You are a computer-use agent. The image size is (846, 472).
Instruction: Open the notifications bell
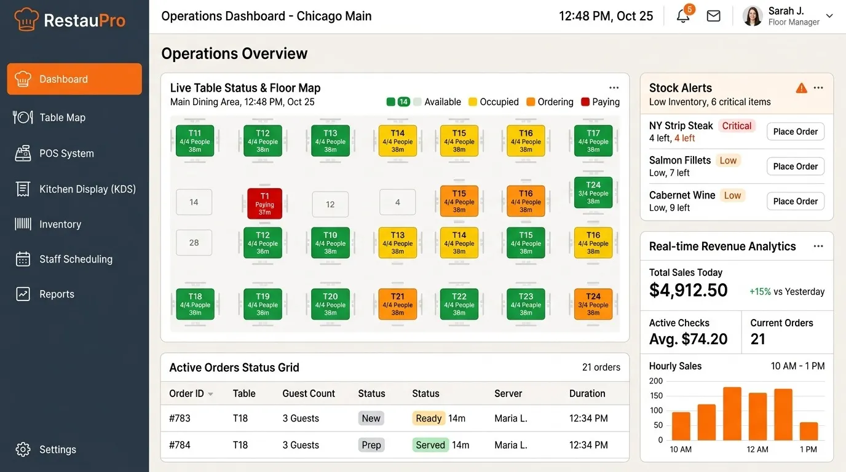684,16
